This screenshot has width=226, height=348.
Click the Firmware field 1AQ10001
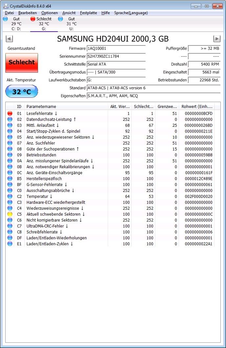pyautogui.click(x=116, y=48)
